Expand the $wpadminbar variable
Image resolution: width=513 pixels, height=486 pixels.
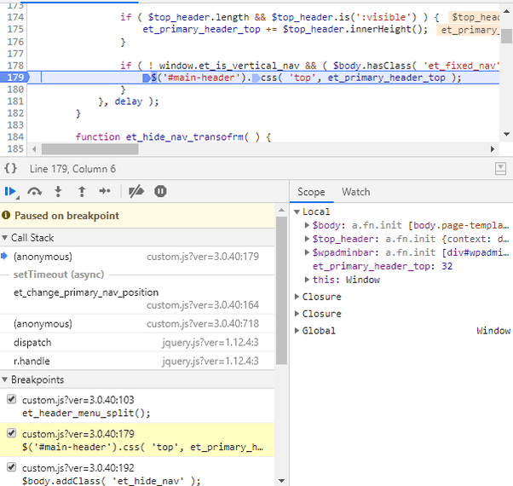pyautogui.click(x=307, y=252)
